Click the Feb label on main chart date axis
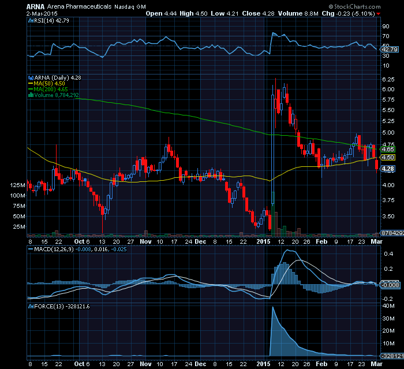This screenshot has width=404, height=369. click(x=321, y=241)
